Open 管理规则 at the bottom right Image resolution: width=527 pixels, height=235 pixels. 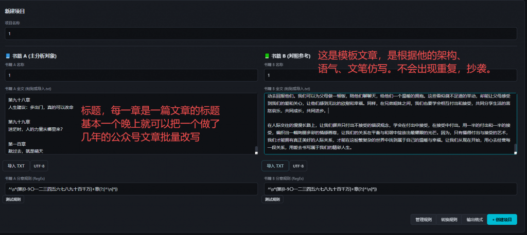(424, 220)
